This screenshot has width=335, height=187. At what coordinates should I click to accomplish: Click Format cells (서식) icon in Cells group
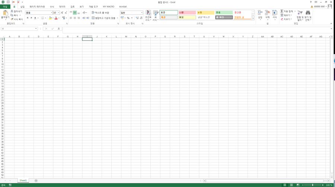275,13
